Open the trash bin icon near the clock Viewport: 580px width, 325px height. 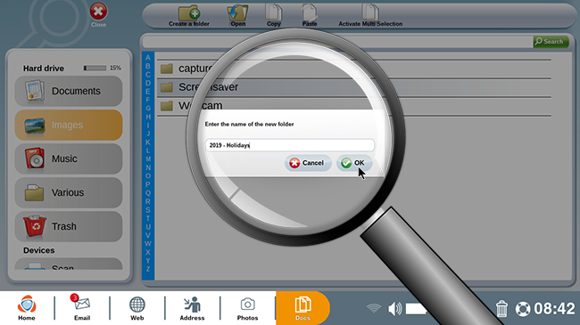point(501,308)
